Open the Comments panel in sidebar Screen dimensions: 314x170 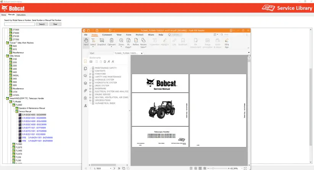coord(85,76)
